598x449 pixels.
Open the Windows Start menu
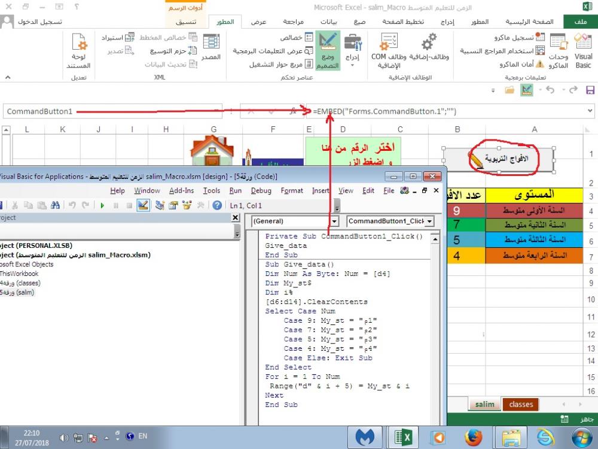pyautogui.click(x=582, y=437)
